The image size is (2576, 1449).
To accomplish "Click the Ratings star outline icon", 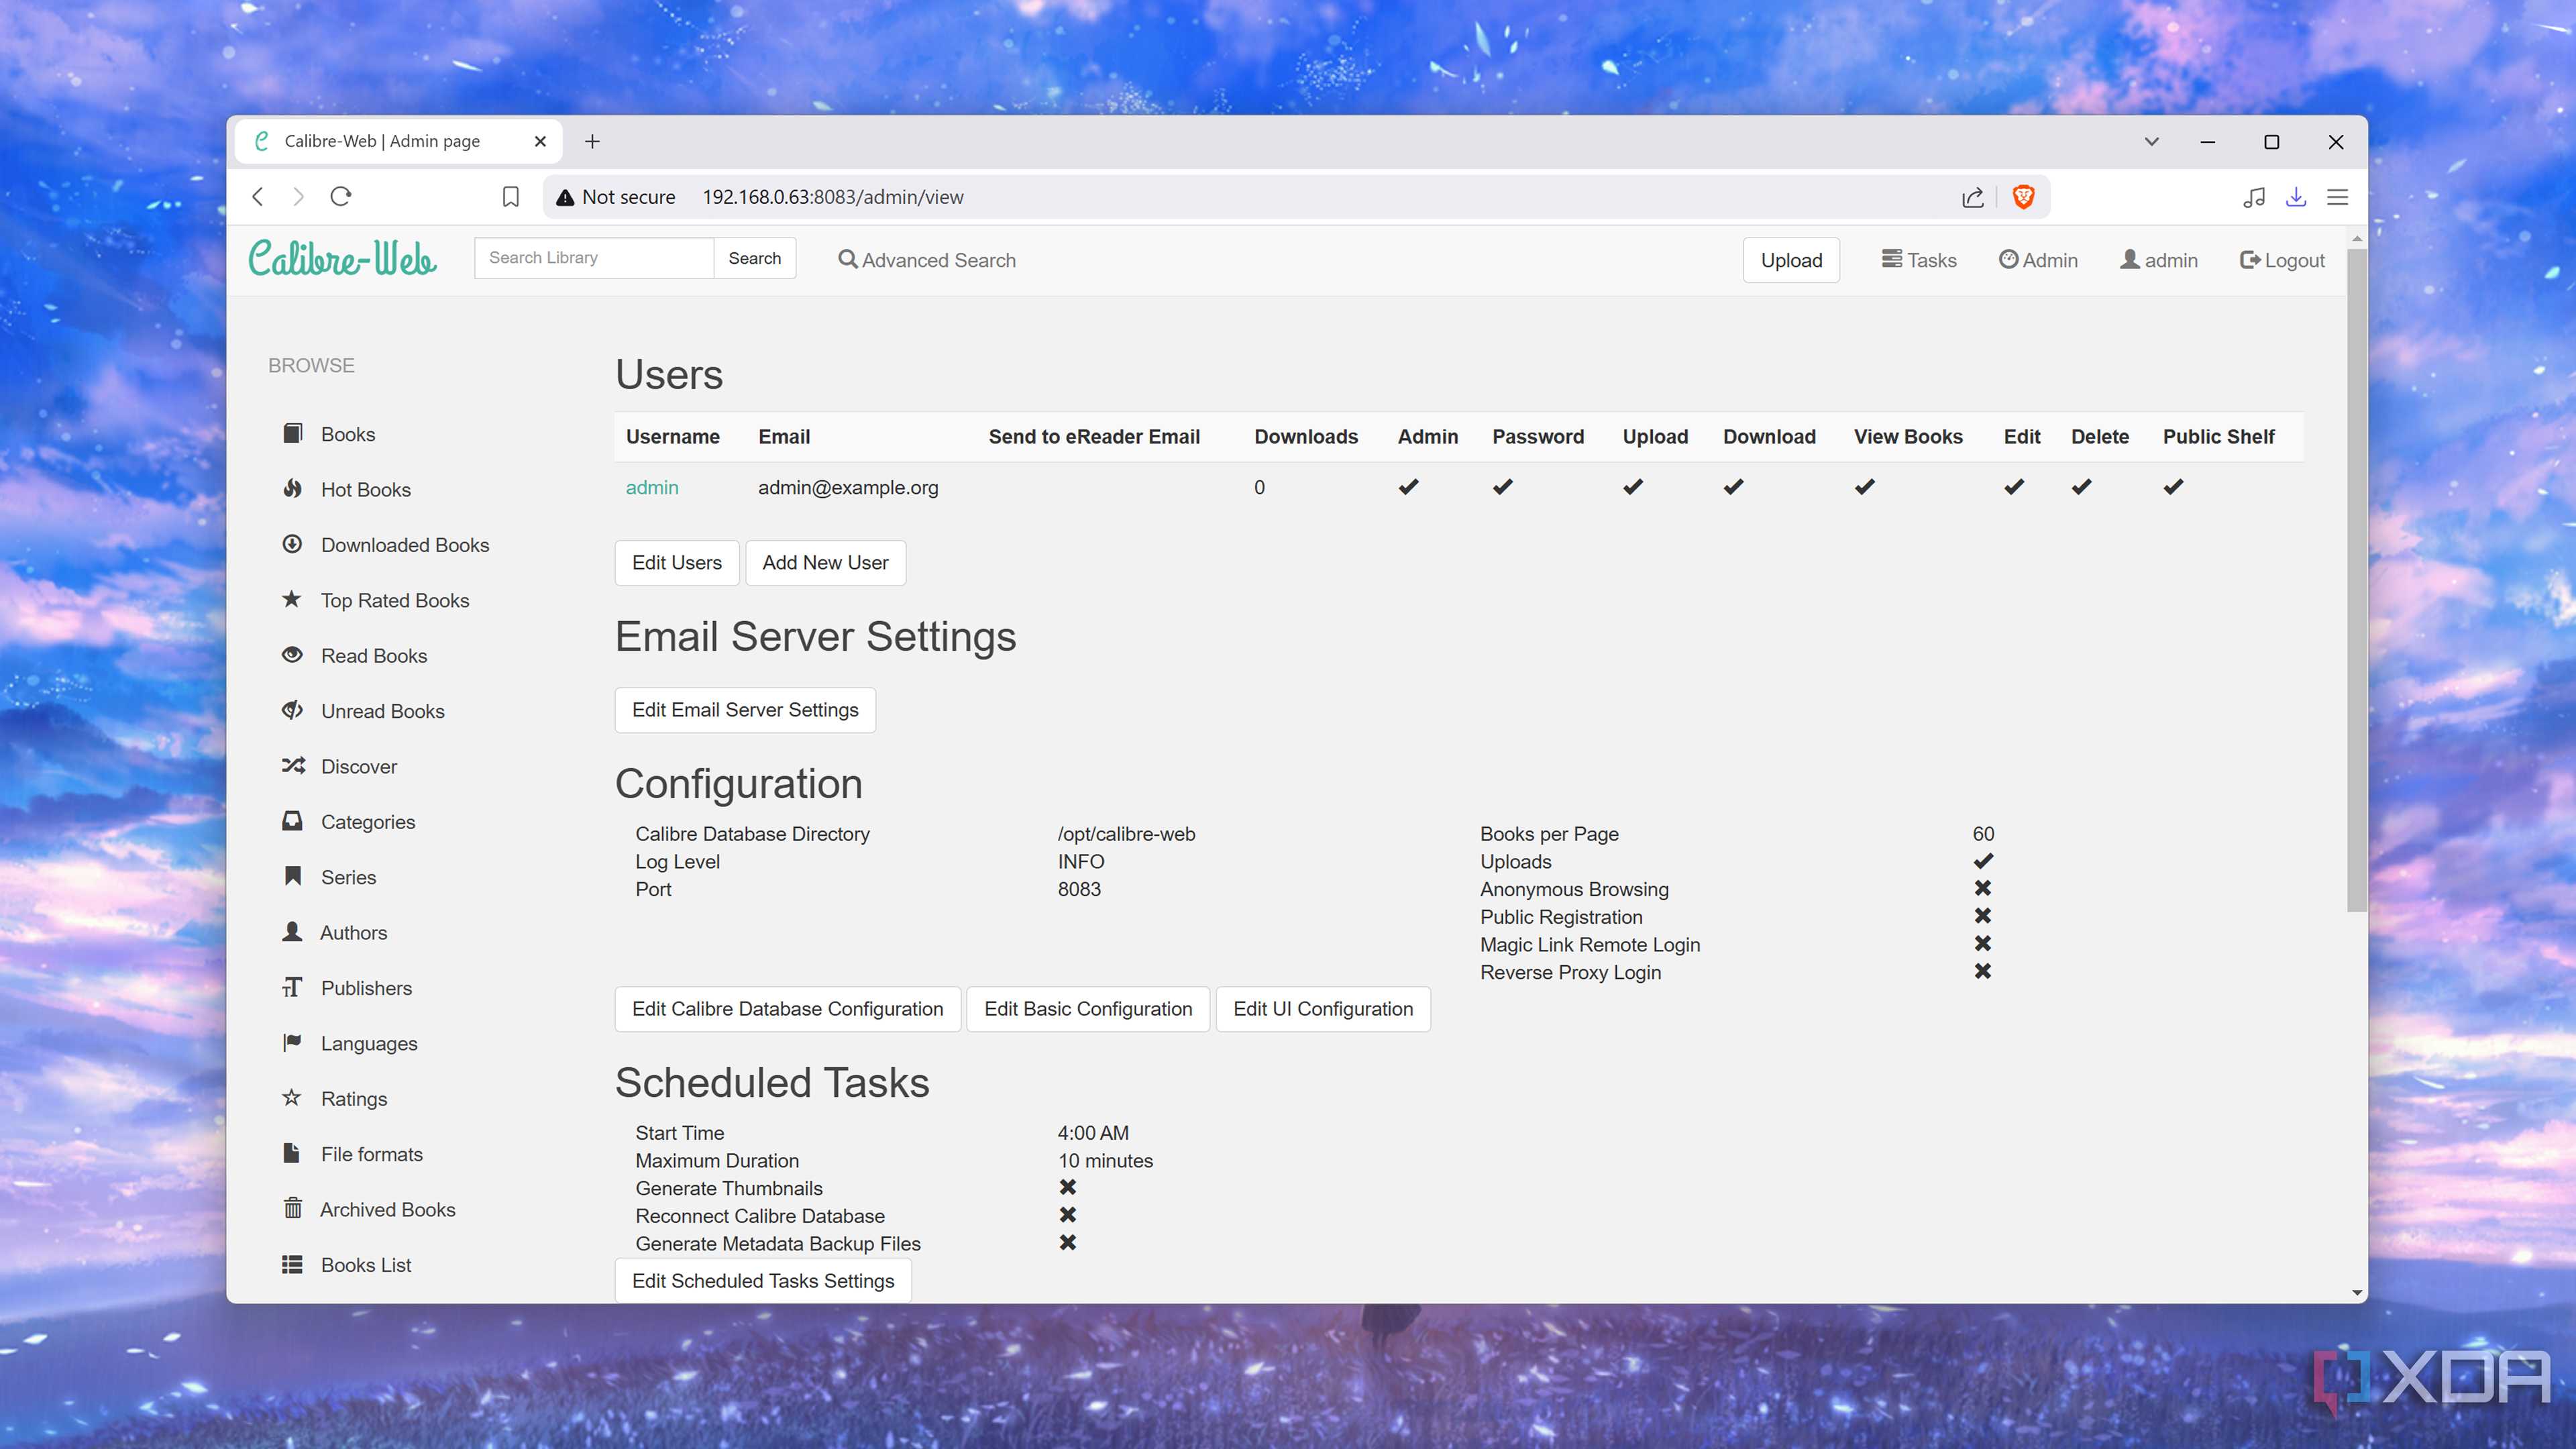I will point(292,1098).
